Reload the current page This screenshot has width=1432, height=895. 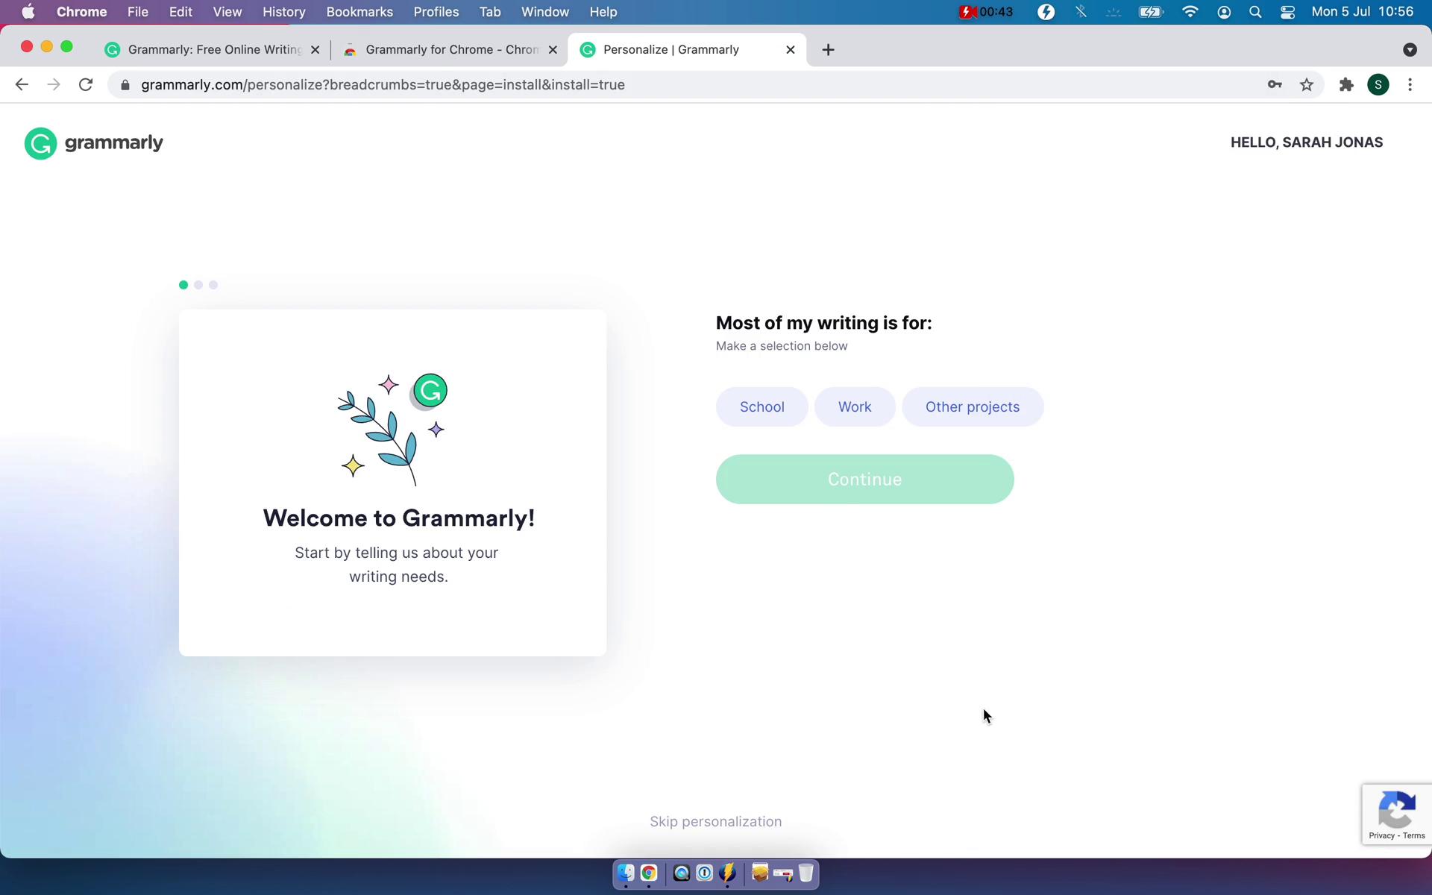(x=86, y=85)
